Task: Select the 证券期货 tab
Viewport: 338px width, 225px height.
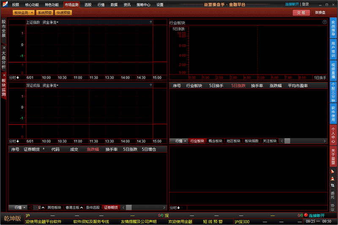Action: tap(111, 208)
